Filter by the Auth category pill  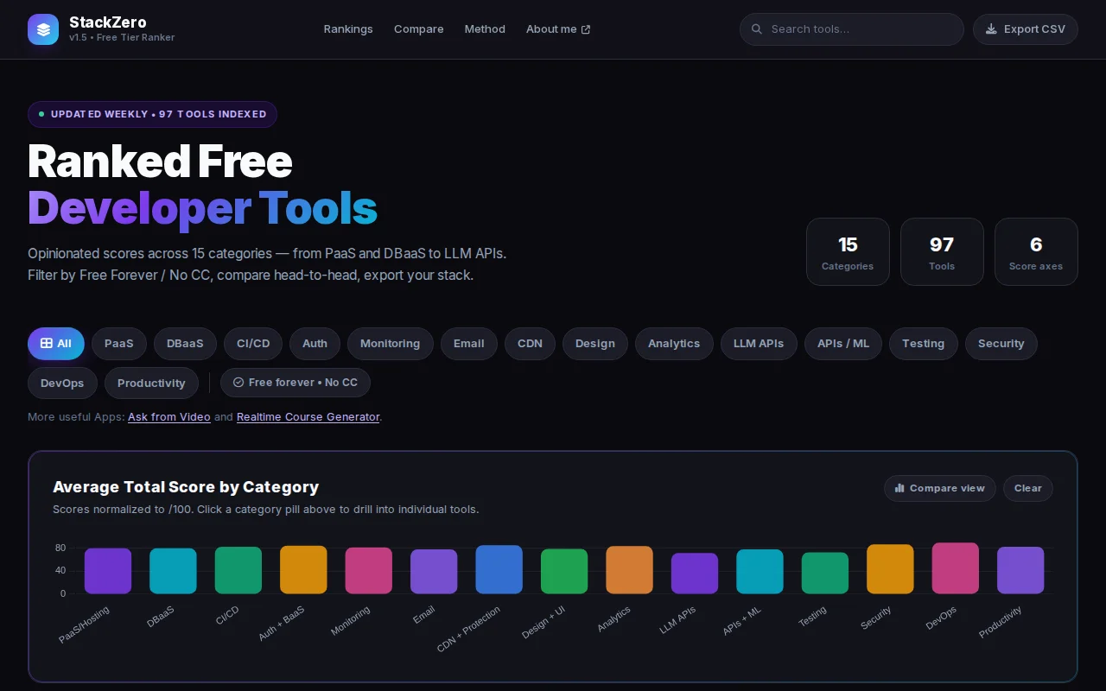[315, 344]
